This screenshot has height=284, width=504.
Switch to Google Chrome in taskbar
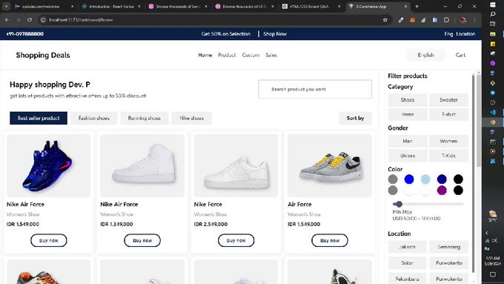click(493, 122)
